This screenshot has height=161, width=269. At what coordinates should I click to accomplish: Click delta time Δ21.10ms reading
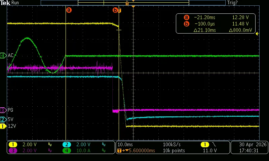(x=205, y=30)
